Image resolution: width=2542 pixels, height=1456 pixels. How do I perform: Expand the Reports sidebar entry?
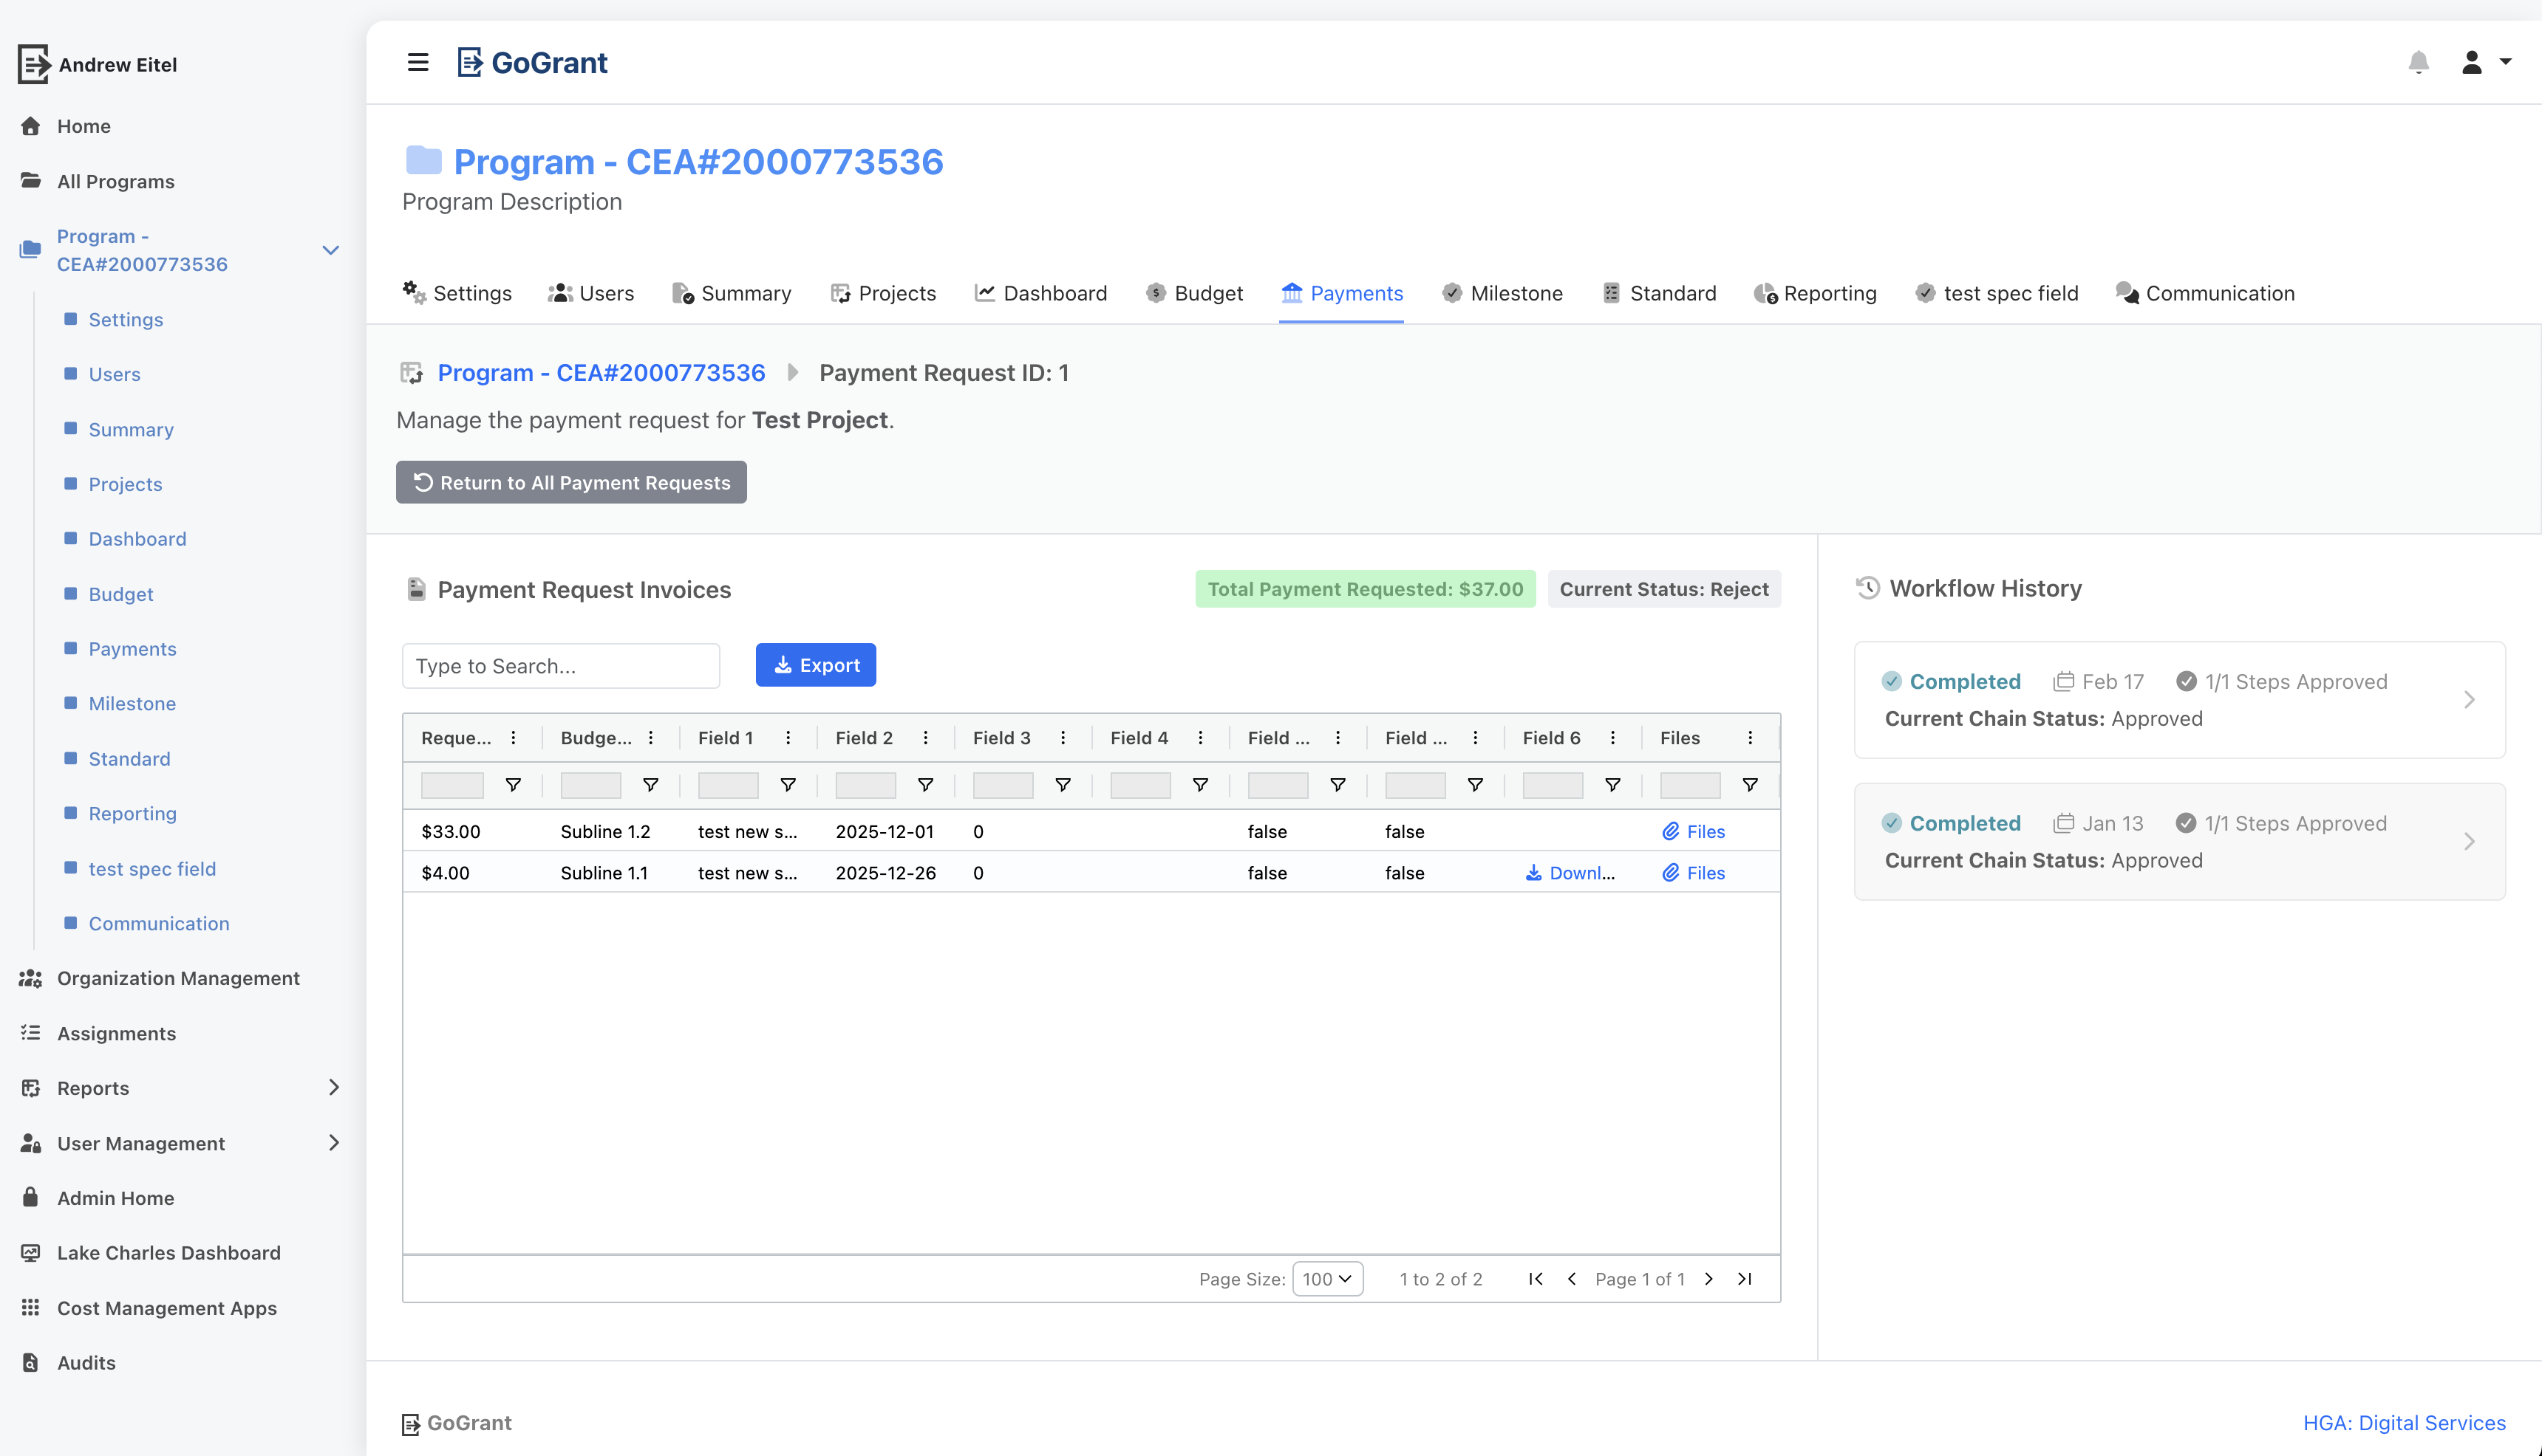tap(334, 1088)
